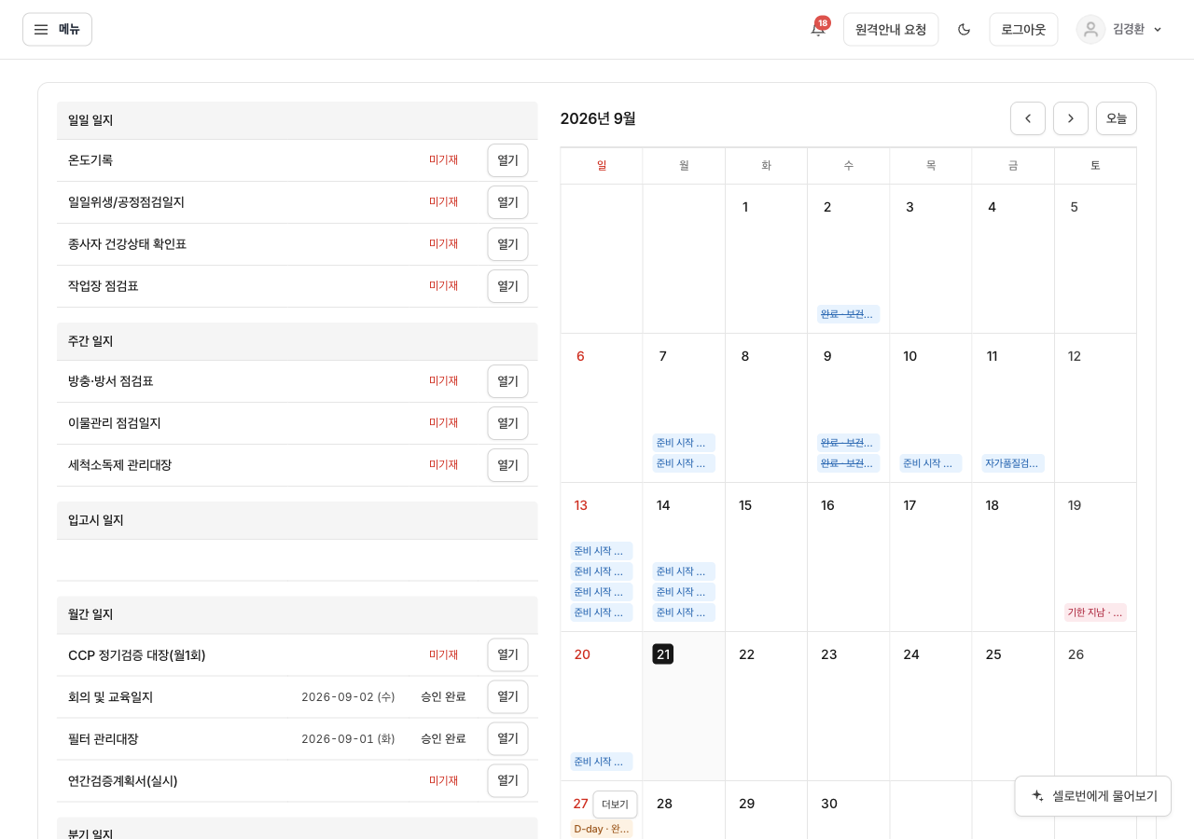The image size is (1194, 839).
Task: Open the D-day event on September 27
Action: (602, 829)
